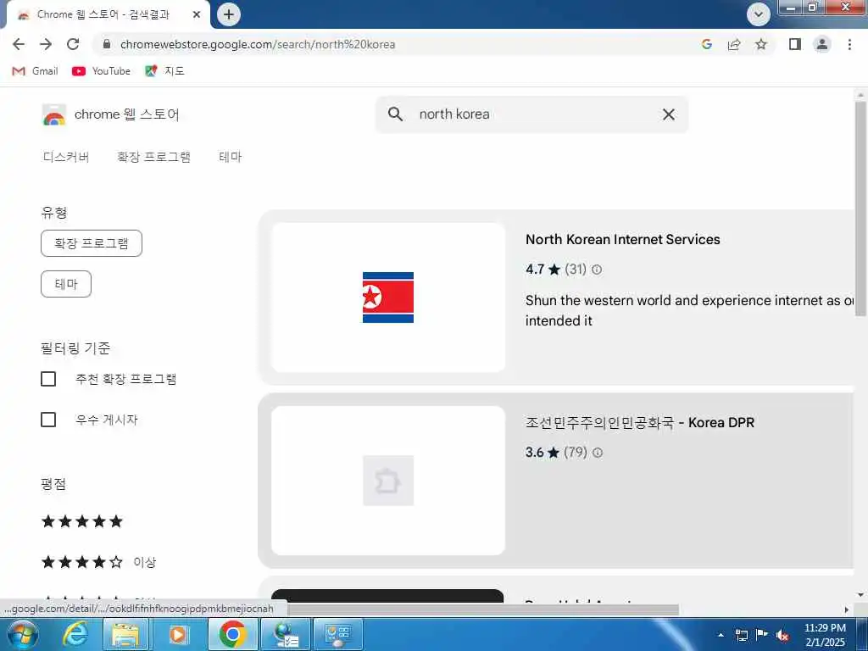The image size is (868, 651).
Task: Open the 지도 maps bookmark
Action: coord(164,71)
